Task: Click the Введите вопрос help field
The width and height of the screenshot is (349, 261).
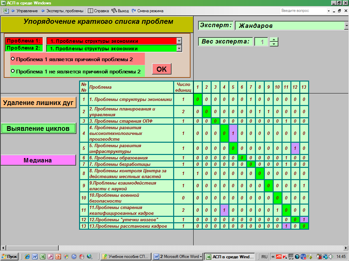Action: point(303,11)
